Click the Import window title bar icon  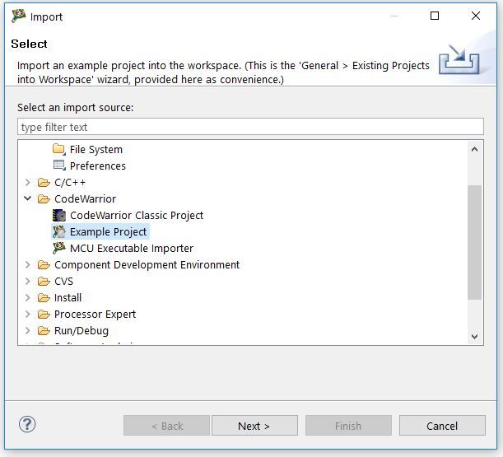click(x=18, y=16)
